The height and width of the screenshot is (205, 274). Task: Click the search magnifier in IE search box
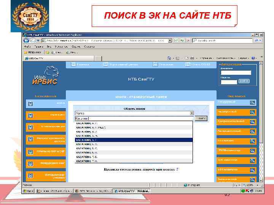(x=256, y=41)
